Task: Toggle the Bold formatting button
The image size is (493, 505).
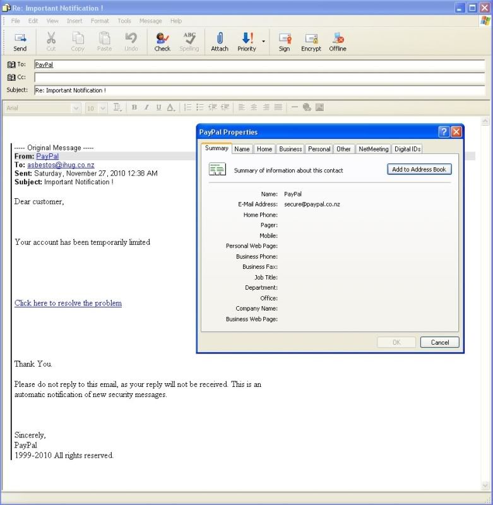Action: point(134,108)
